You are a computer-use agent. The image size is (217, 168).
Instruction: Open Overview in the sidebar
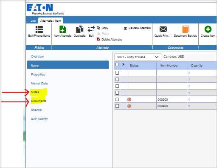click(x=37, y=57)
